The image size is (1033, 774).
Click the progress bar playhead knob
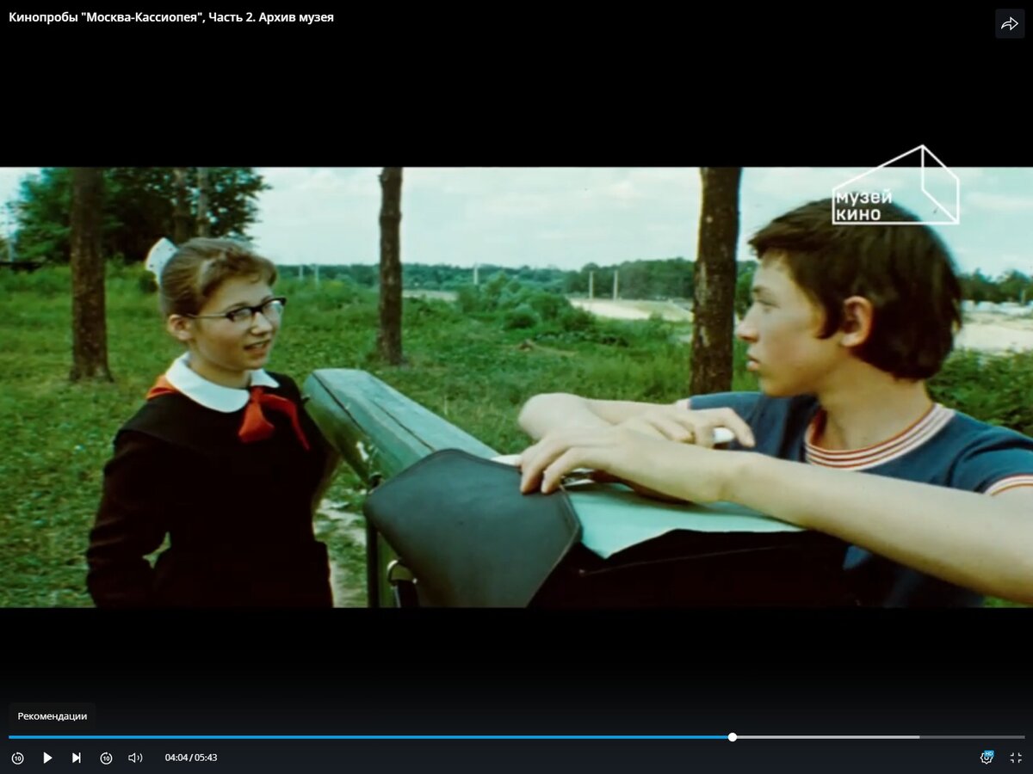[x=733, y=737]
